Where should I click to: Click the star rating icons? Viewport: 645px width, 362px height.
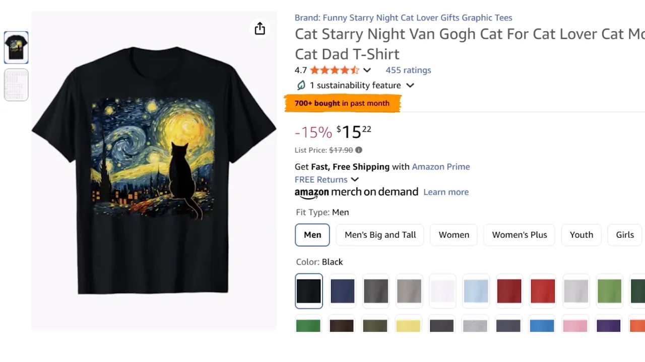point(335,70)
